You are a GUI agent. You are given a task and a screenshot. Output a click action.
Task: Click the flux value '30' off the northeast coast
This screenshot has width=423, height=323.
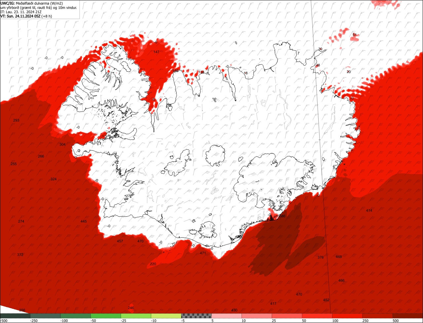(x=320, y=49)
